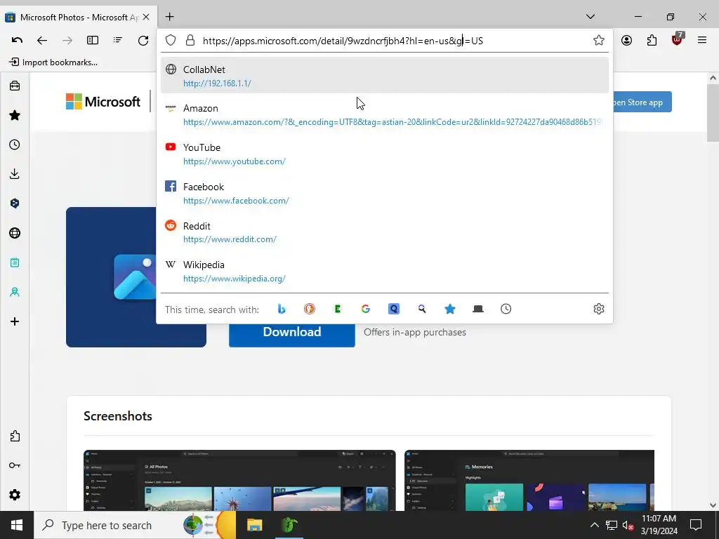The width and height of the screenshot is (719, 539).
Task: Search history using the clock icon
Action: (x=506, y=309)
